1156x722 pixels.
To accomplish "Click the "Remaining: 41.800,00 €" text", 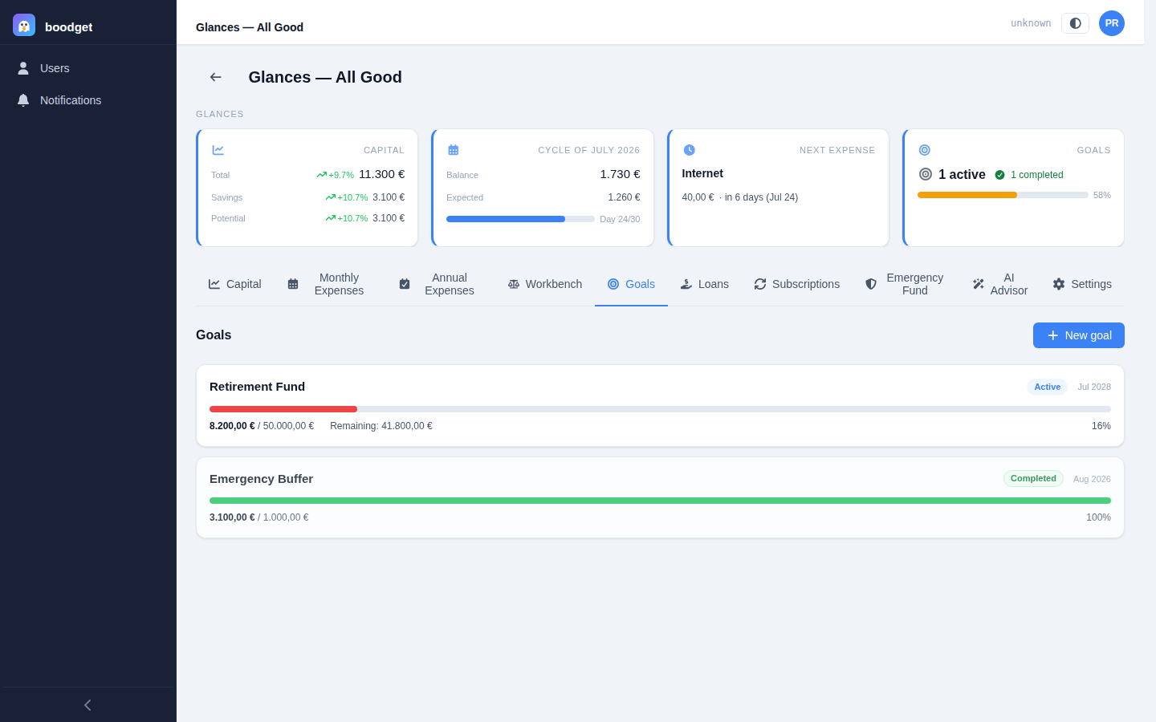I will click(x=381, y=426).
